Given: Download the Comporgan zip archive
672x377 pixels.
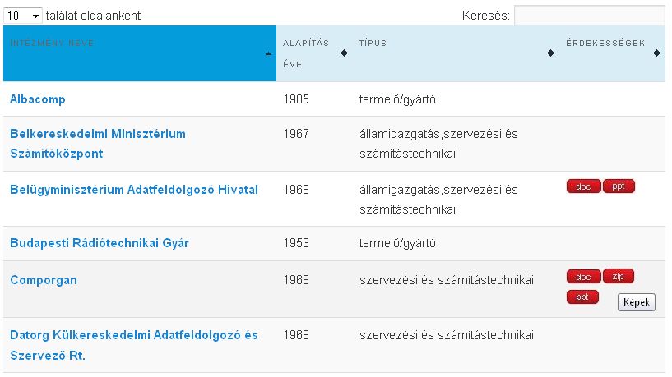Looking at the screenshot, I should tap(619, 277).
